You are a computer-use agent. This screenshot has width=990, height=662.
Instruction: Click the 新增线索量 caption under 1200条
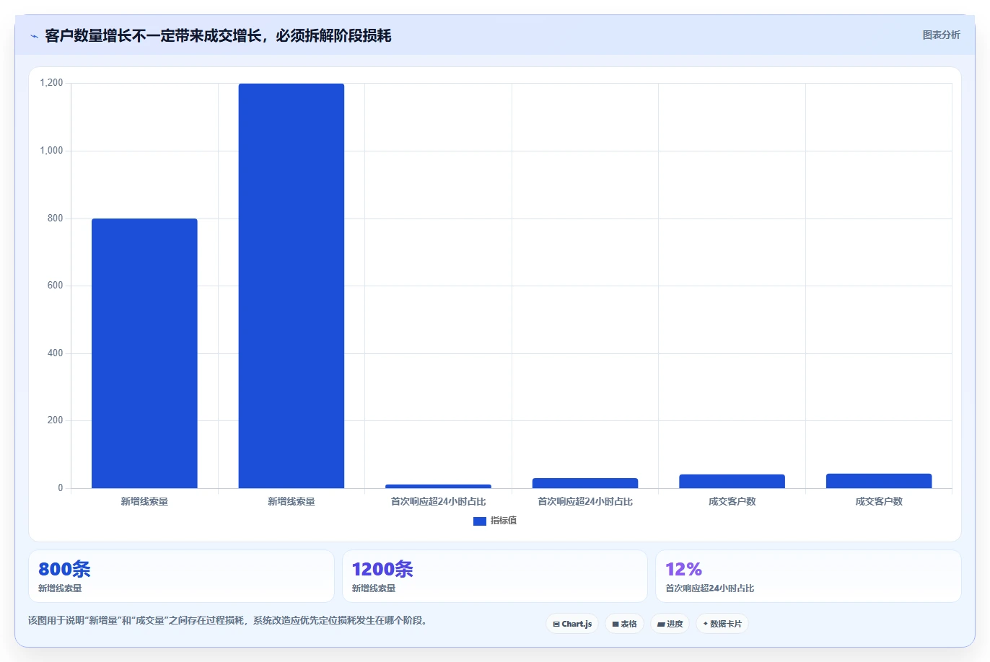[374, 588]
